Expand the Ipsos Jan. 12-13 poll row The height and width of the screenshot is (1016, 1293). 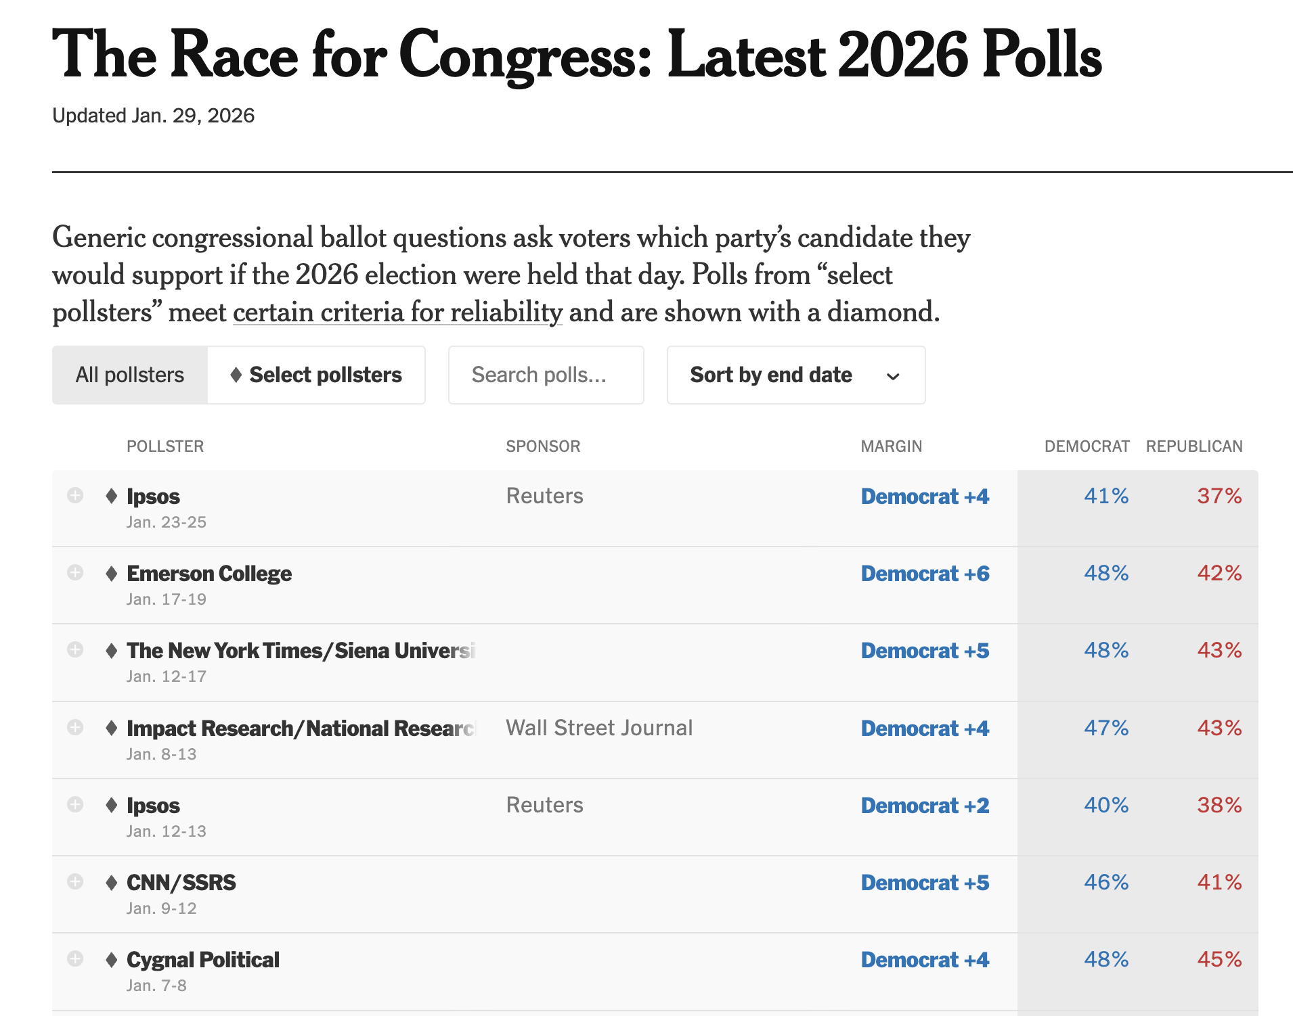(75, 804)
